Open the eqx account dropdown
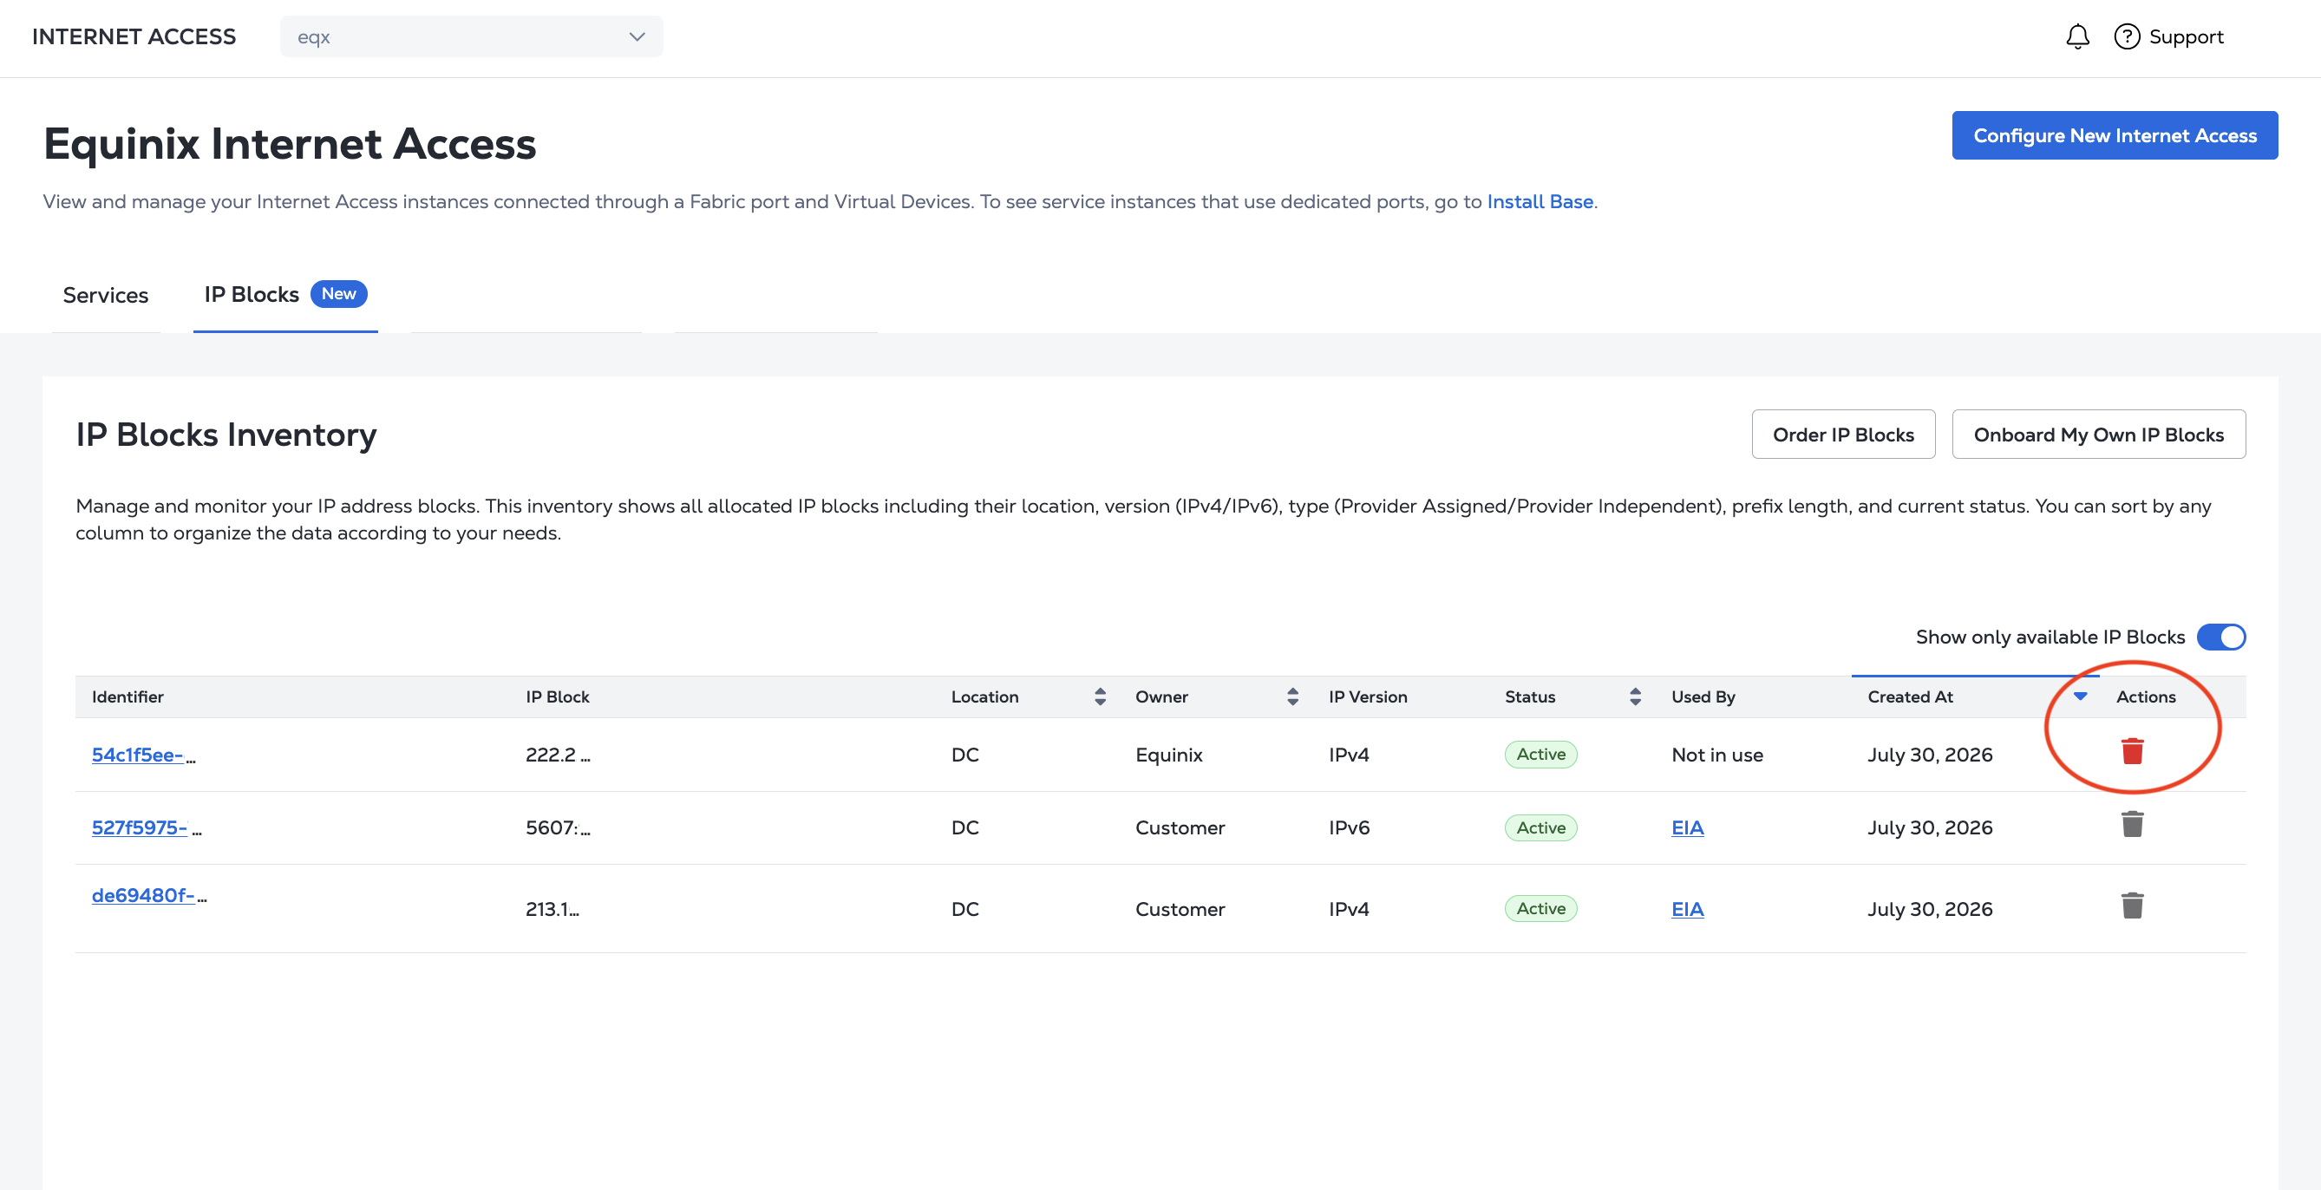 pos(471,37)
